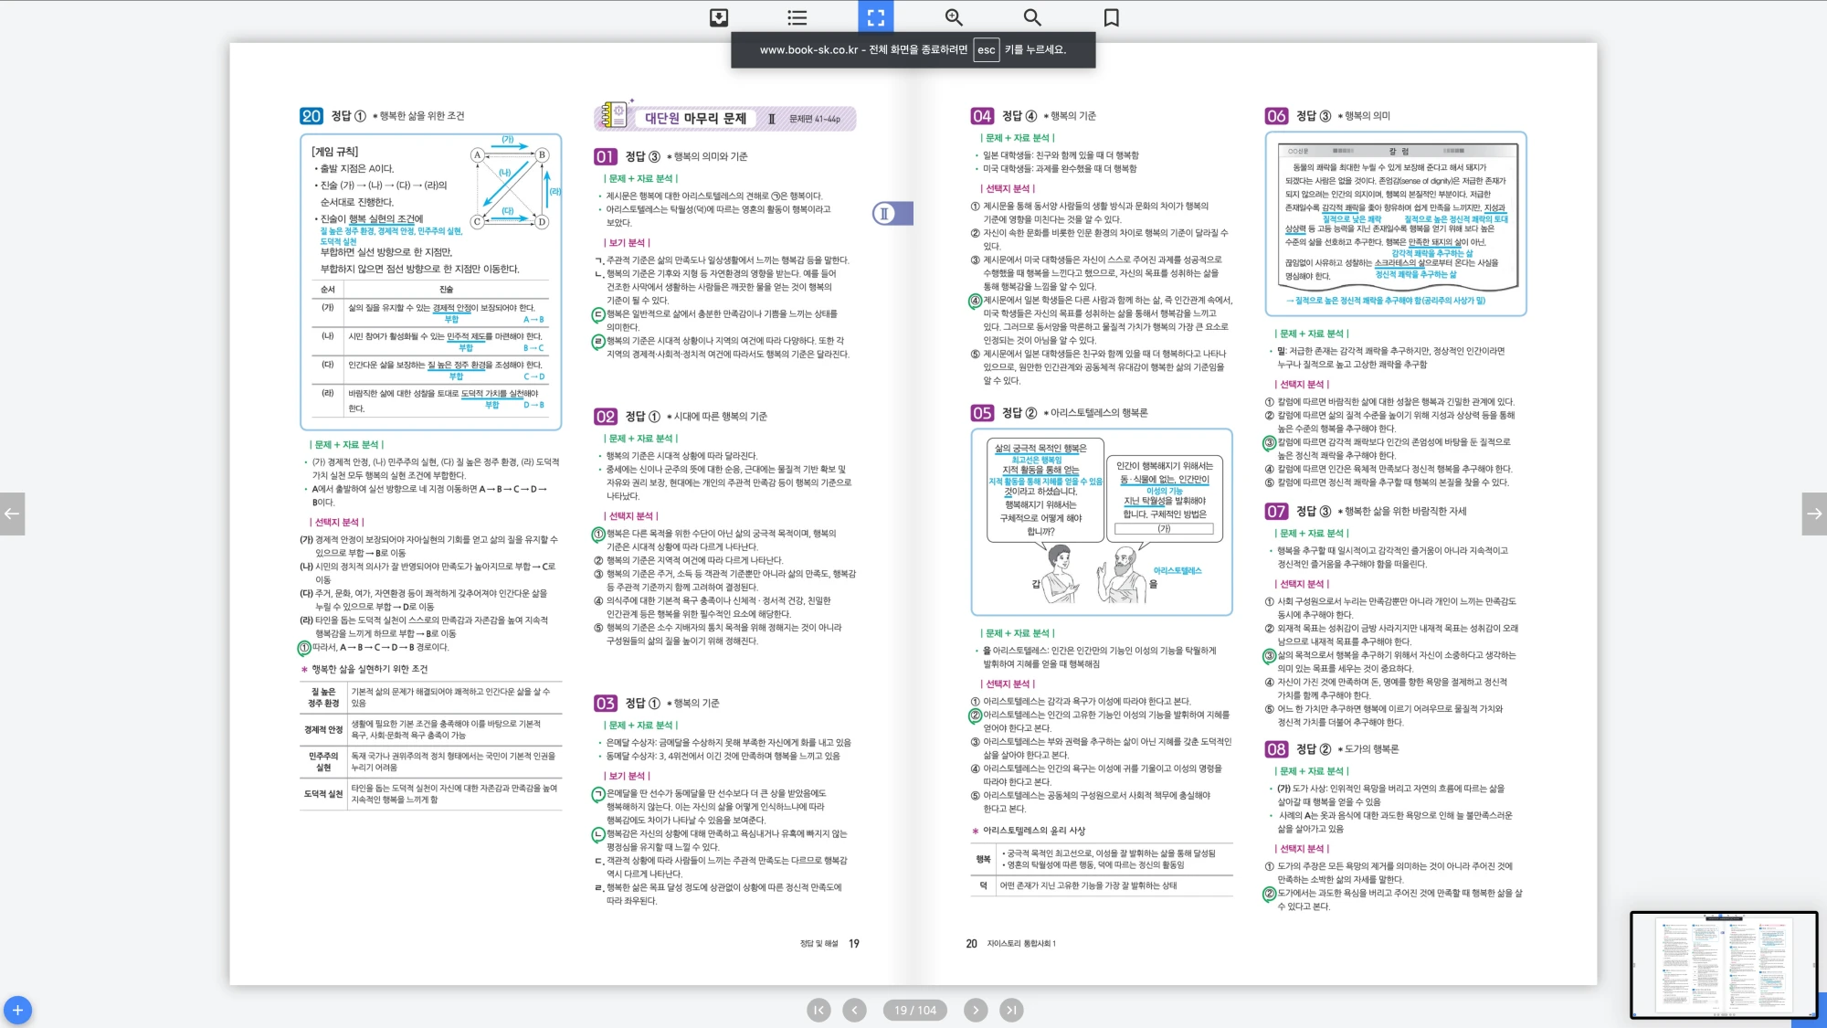The height and width of the screenshot is (1028, 1827).
Task: Click the chapter Ⅱ side tab marker
Action: coord(892,214)
